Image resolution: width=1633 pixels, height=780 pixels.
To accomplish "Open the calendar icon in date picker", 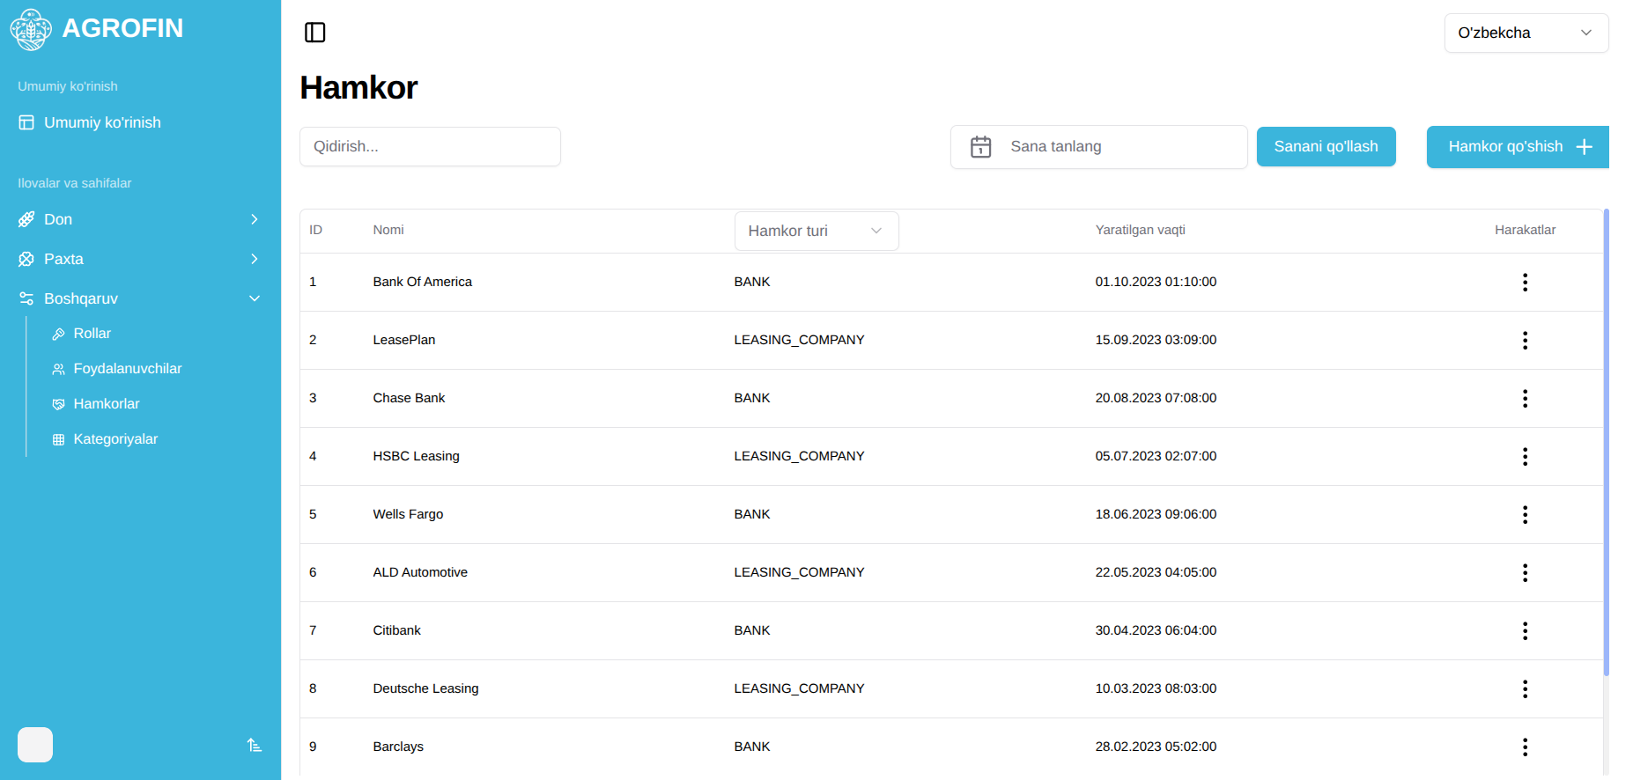I will [x=980, y=147].
